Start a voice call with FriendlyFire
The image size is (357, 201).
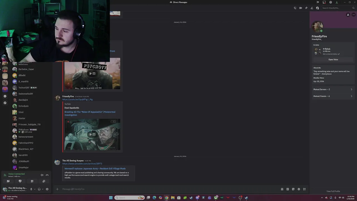tap(295, 8)
